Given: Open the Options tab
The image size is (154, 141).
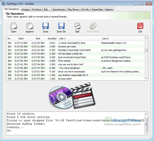Looking at the screenshot, I should click(109, 9).
